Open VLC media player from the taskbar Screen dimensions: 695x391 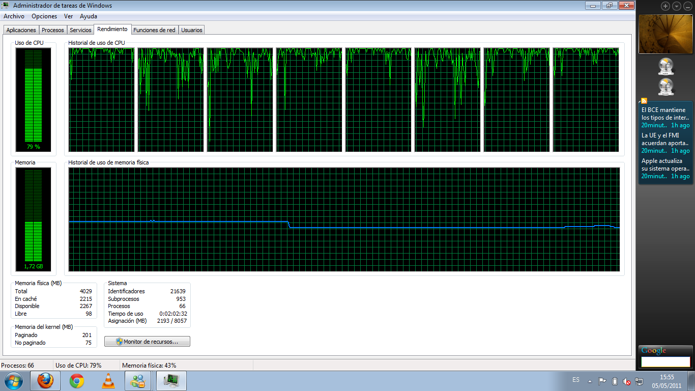[x=108, y=381]
